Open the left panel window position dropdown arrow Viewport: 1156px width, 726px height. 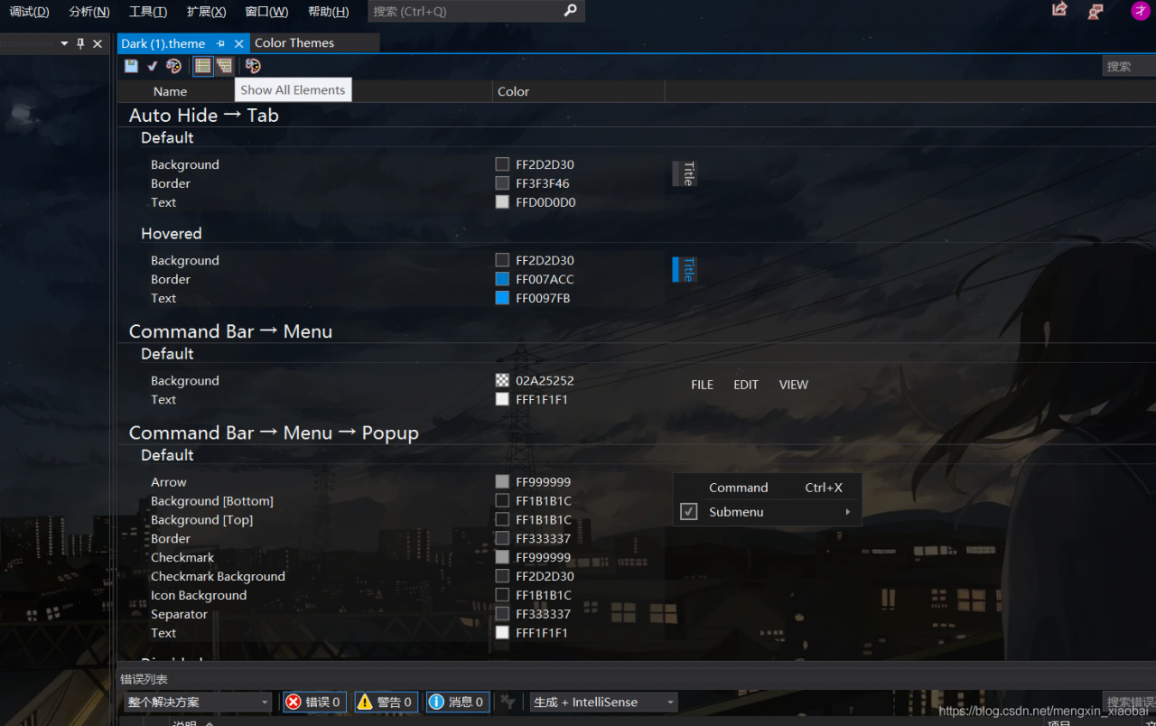tap(64, 43)
